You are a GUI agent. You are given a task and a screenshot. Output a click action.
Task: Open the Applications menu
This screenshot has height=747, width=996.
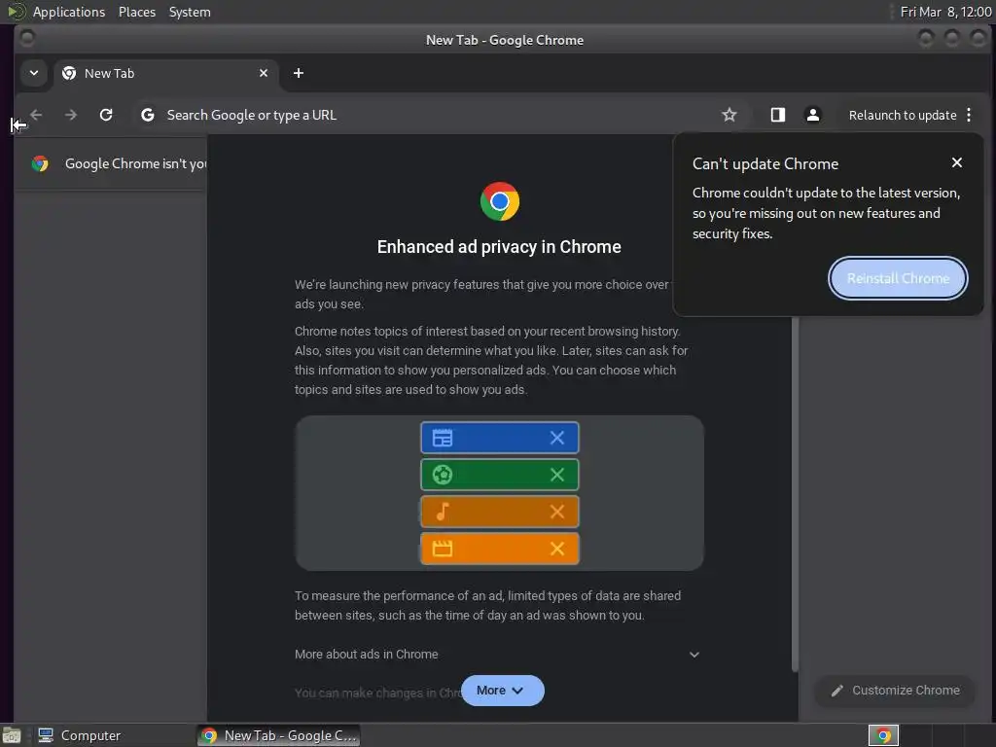point(69,12)
